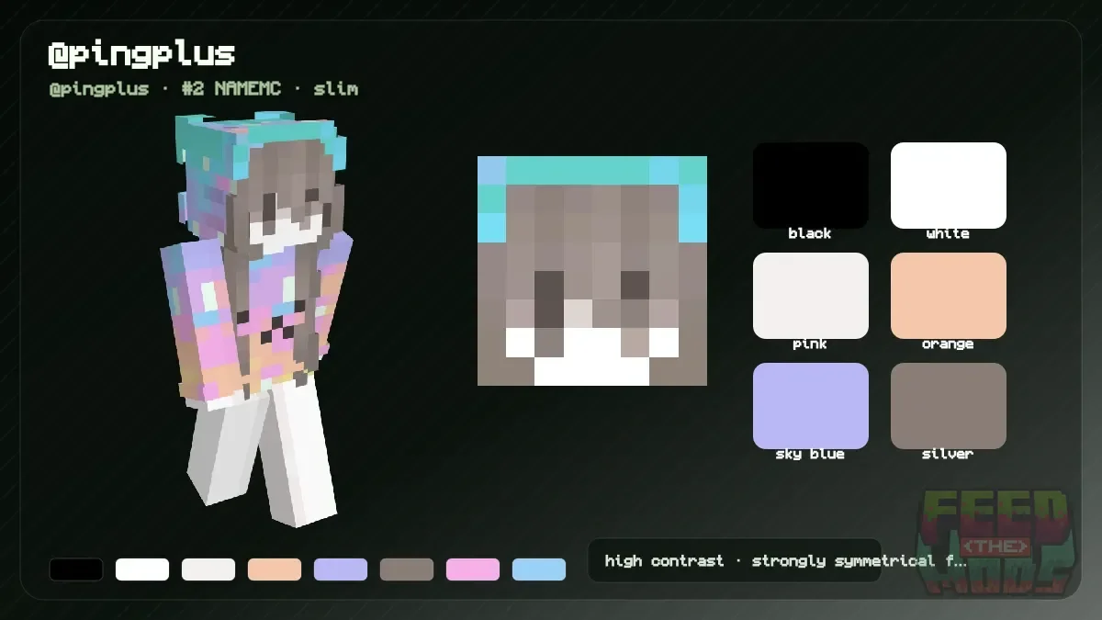Screen dimensions: 1102x620
Task: Click the 'white' swatch label
Action: click(948, 233)
